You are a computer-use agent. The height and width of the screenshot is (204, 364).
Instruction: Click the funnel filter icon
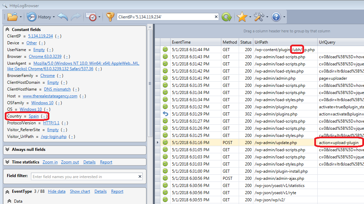[x=110, y=17]
